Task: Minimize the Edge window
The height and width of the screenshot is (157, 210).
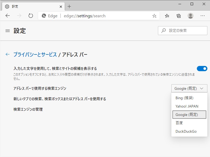Action: (x=180, y=4)
